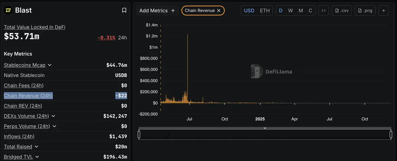Download the chart as .csv

tap(342, 11)
